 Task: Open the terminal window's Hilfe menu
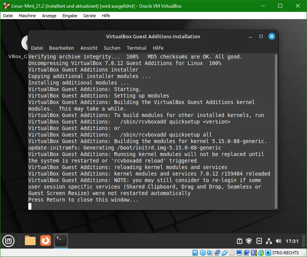[x=158, y=48]
